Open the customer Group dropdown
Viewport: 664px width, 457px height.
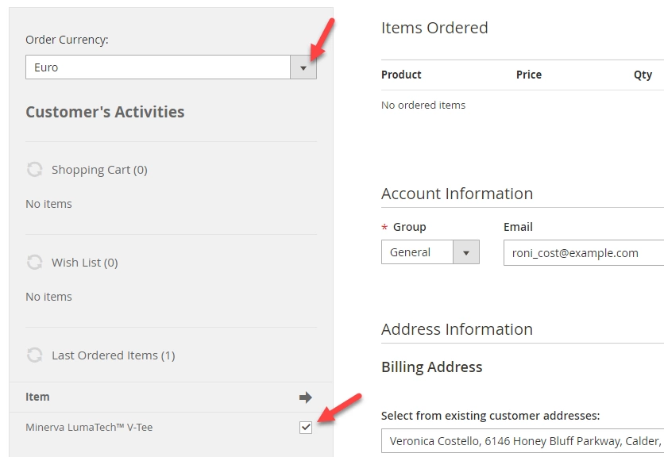(430, 252)
